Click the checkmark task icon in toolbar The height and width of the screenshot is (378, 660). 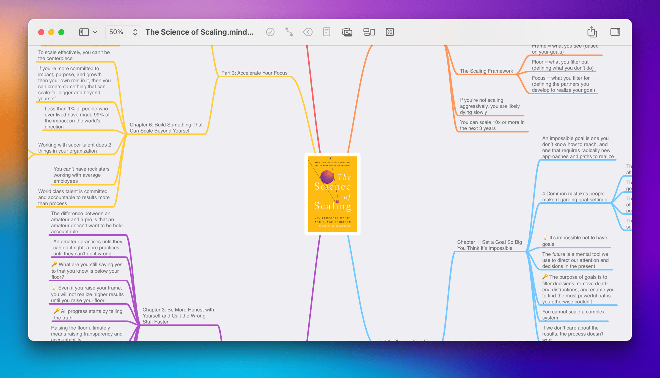[270, 32]
